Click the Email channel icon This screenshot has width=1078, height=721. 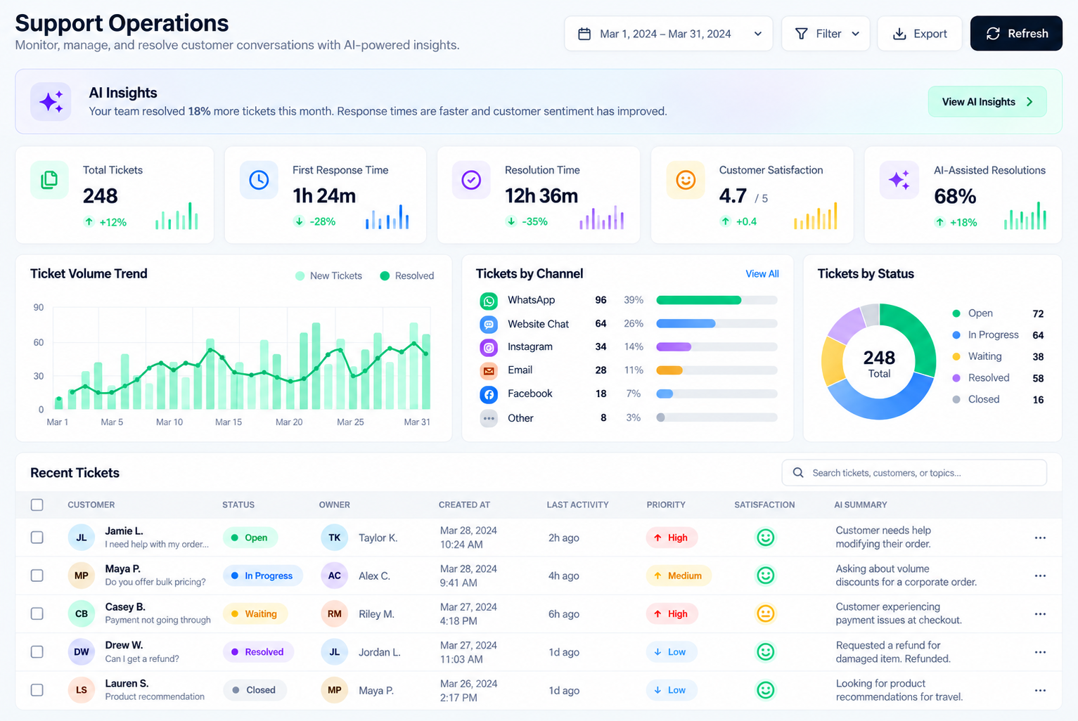(489, 370)
